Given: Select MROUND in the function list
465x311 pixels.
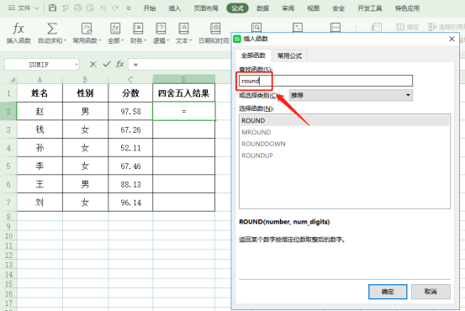Looking at the screenshot, I should [x=345, y=132].
